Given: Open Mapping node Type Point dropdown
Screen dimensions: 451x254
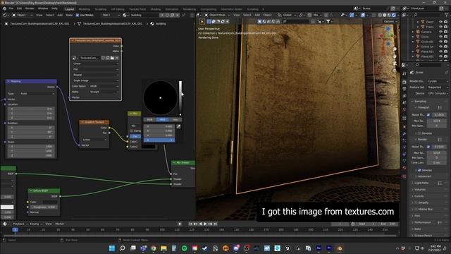Looking at the screenshot, I should point(37,94).
